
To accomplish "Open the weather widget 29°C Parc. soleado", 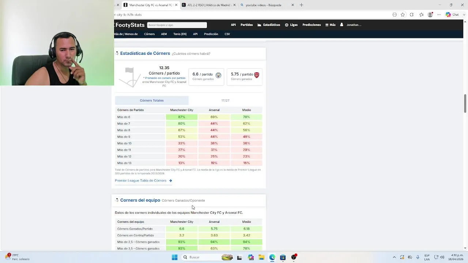I will pyautogui.click(x=18, y=257).
